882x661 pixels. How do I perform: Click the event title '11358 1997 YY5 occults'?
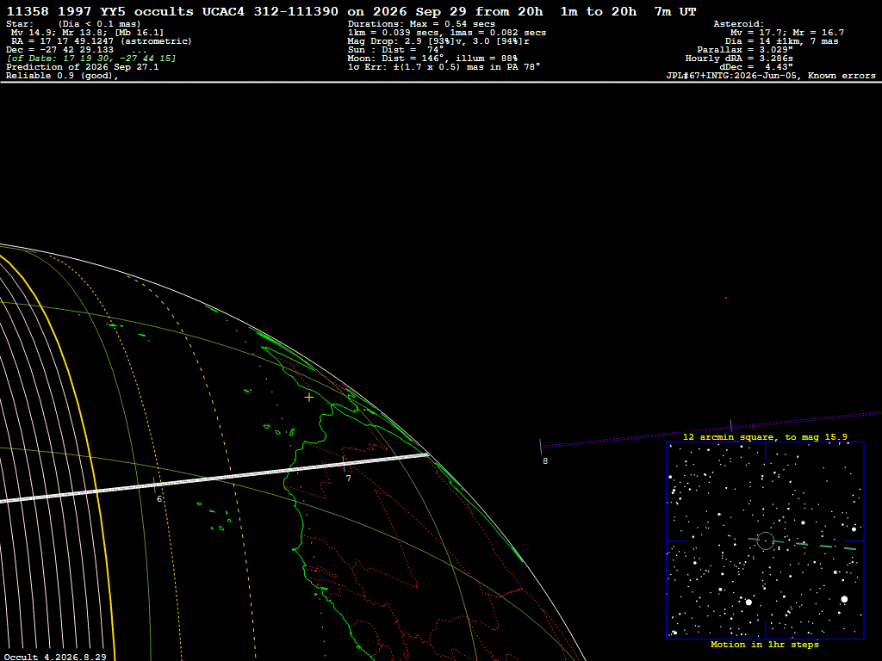[100, 11]
